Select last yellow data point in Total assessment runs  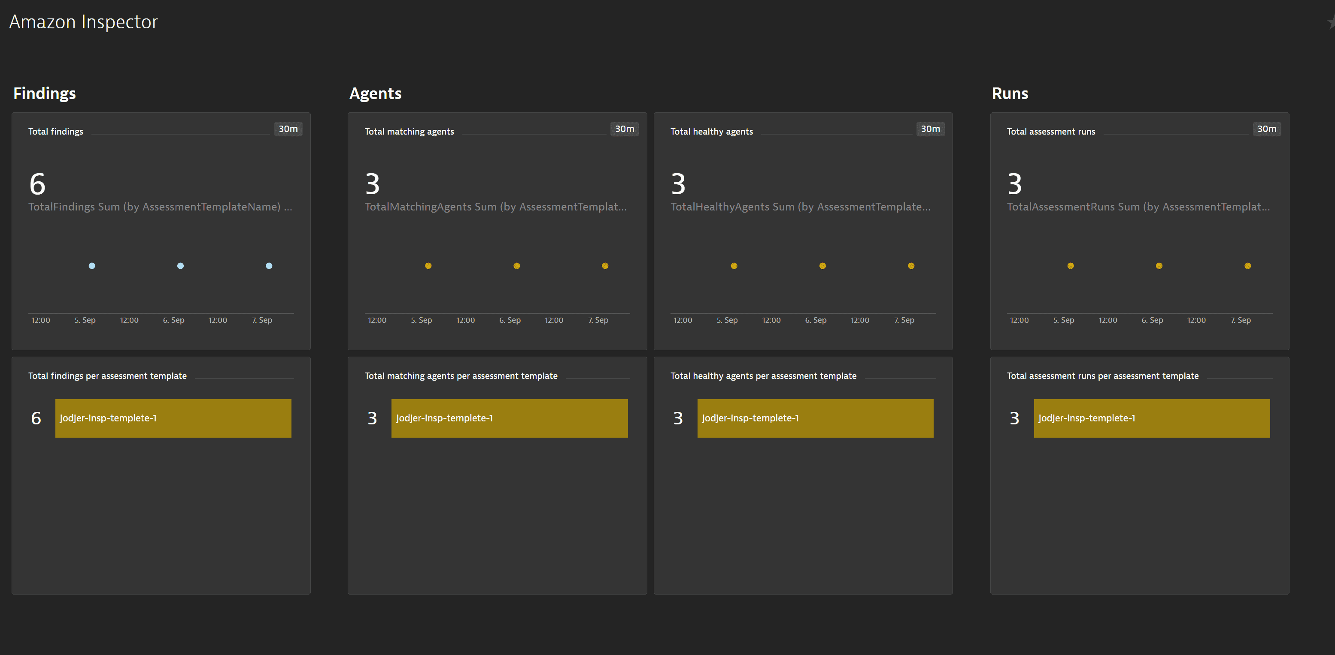[1248, 266]
